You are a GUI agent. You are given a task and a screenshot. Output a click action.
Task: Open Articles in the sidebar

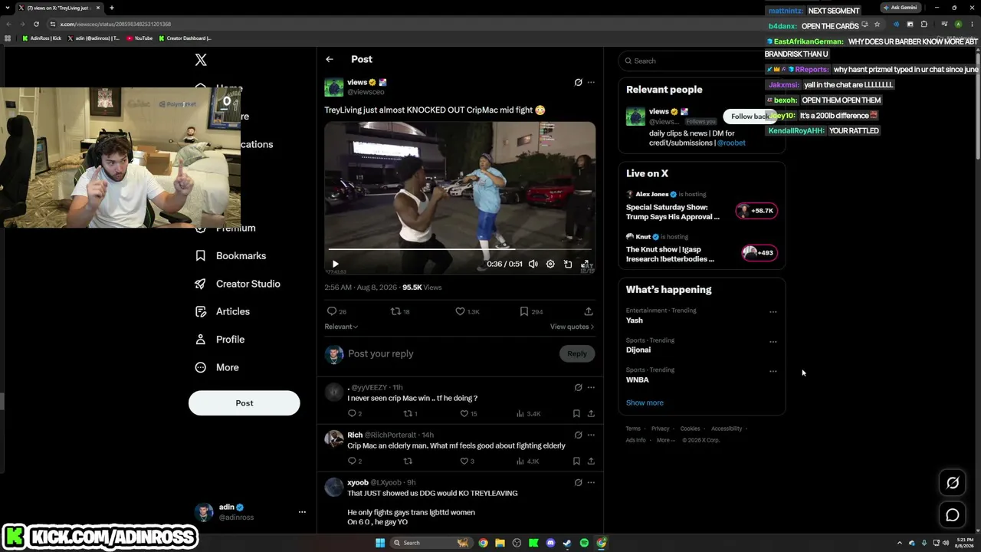click(x=222, y=311)
